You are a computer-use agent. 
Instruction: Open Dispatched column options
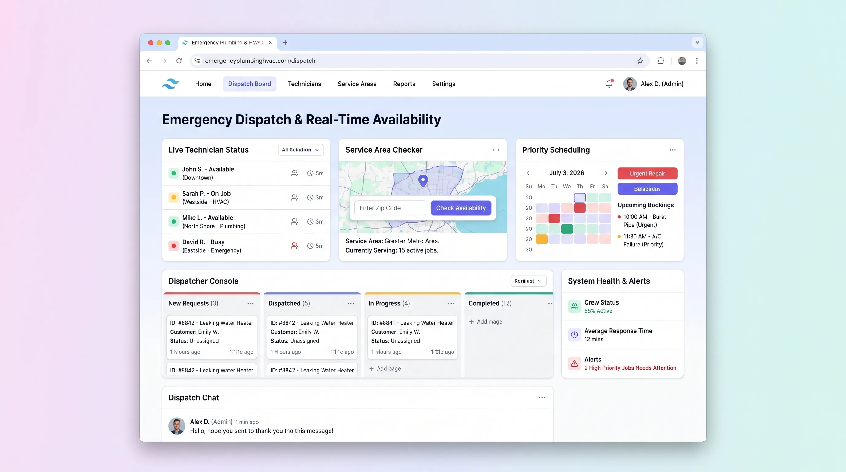[351, 303]
